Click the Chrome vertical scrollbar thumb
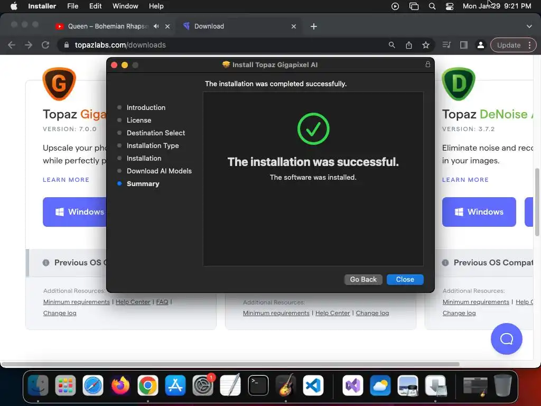 [x=537, y=202]
